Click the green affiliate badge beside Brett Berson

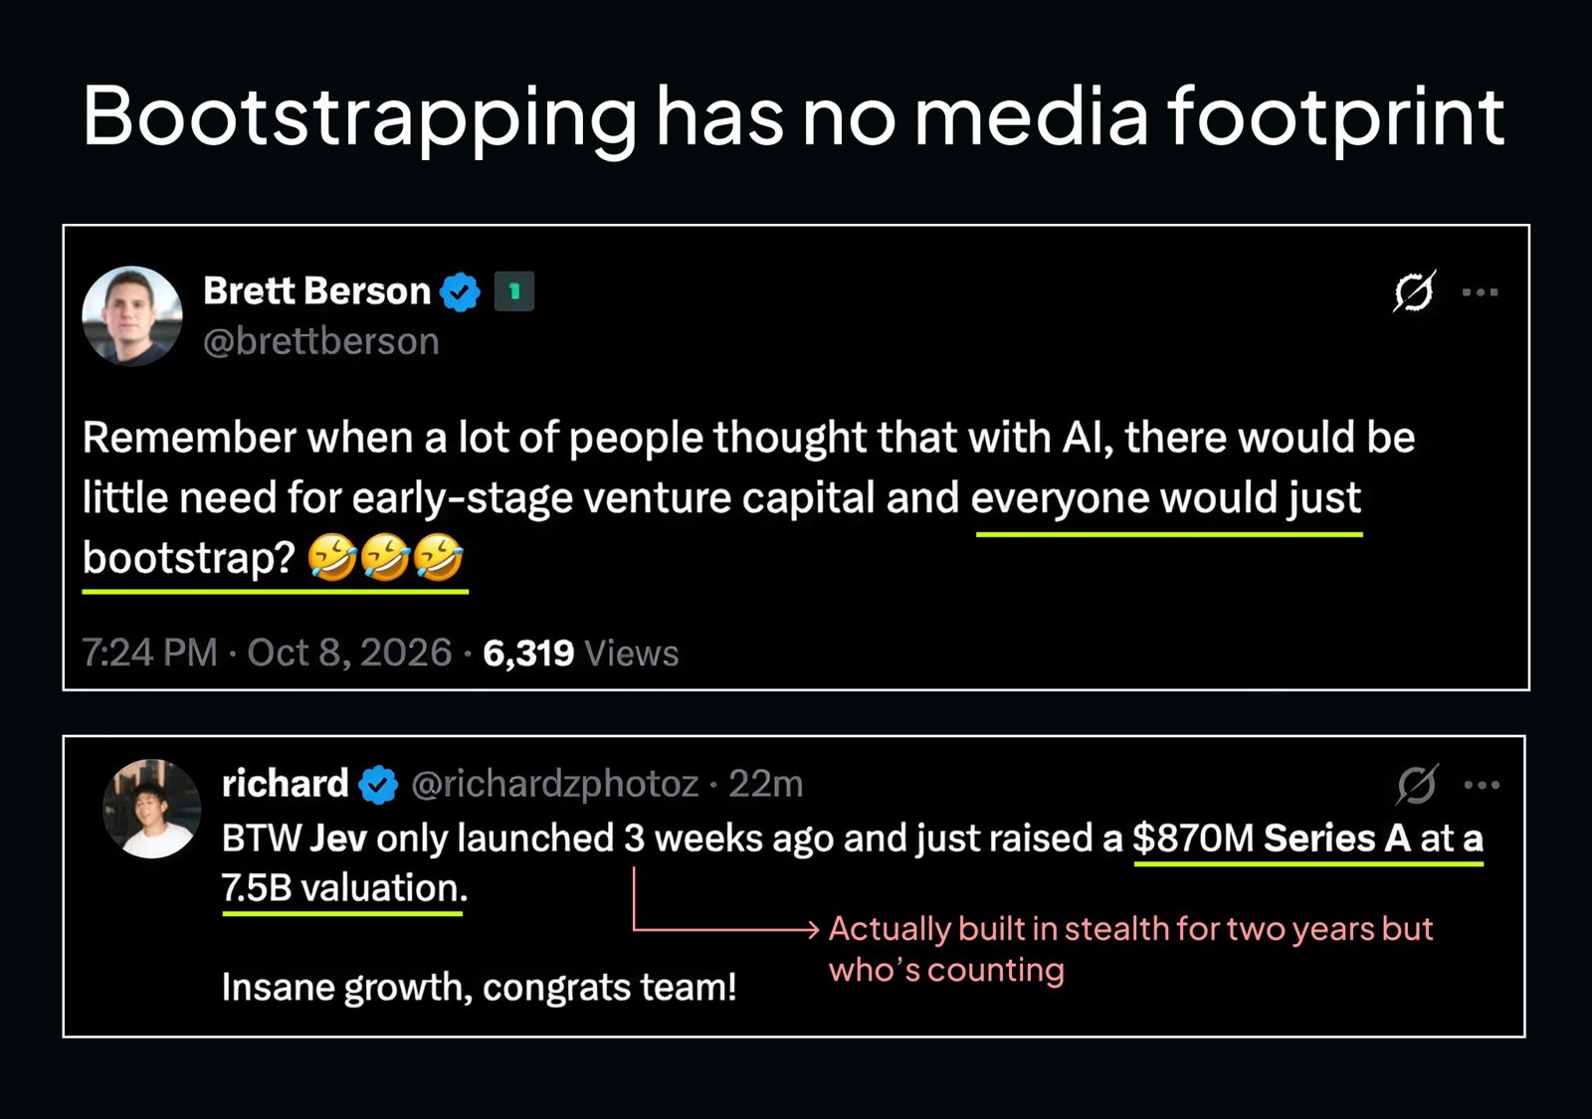pyautogui.click(x=514, y=291)
